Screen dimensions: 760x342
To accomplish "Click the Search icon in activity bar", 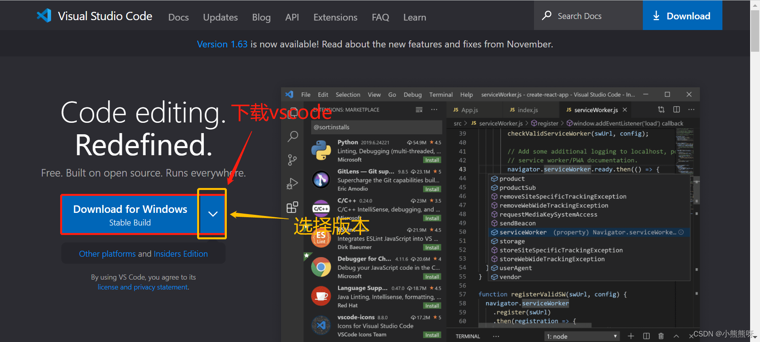I will (x=293, y=137).
